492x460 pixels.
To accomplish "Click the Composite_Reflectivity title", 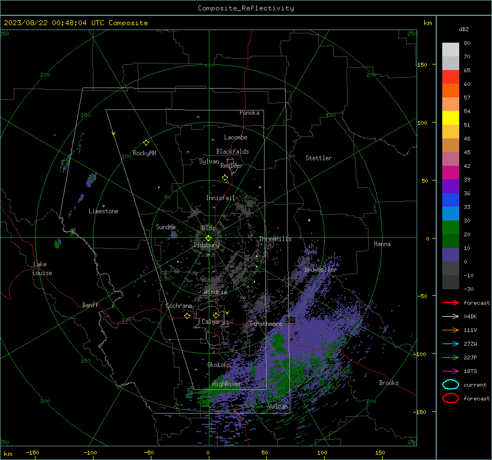I will pyautogui.click(x=246, y=8).
